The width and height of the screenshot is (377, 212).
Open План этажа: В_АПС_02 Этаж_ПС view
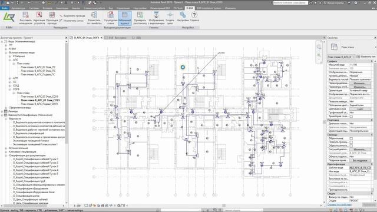tap(38, 67)
